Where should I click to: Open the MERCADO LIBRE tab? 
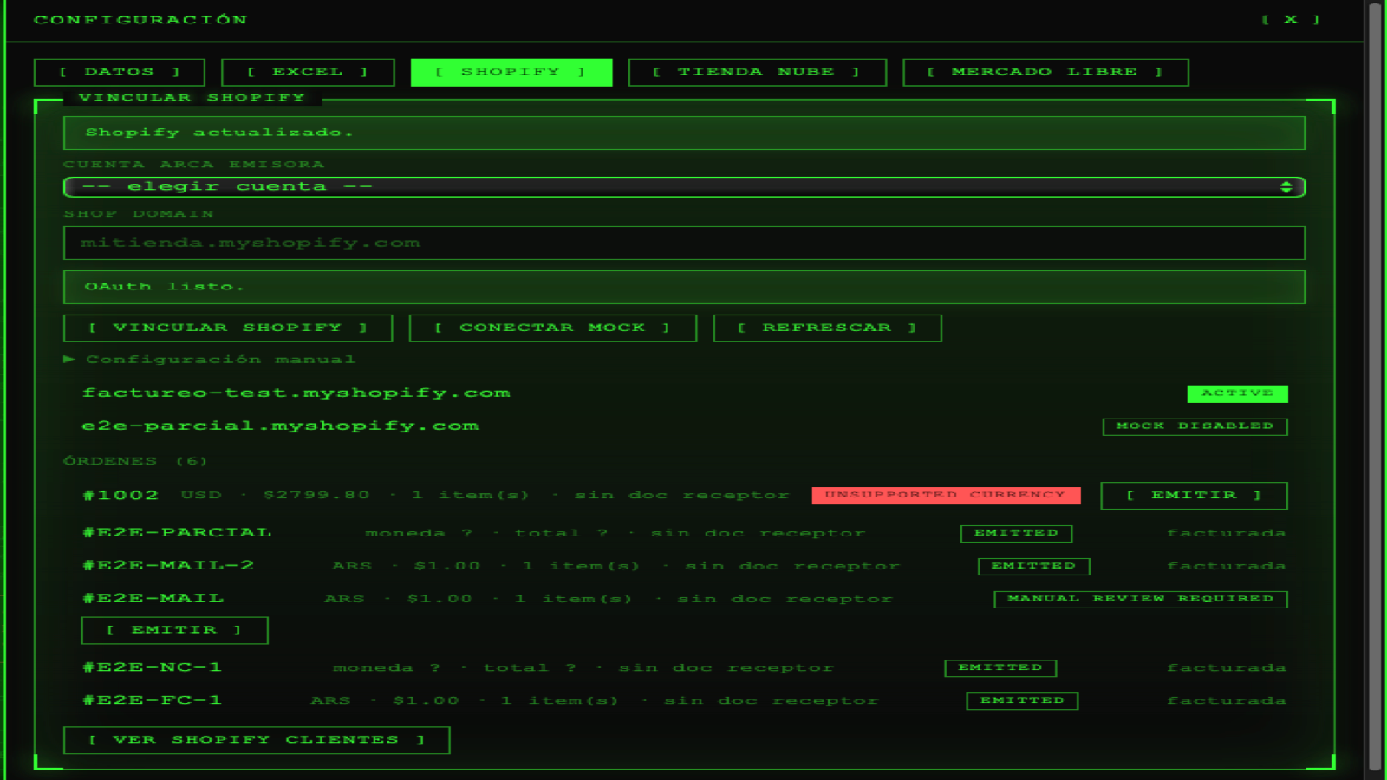1045,72
